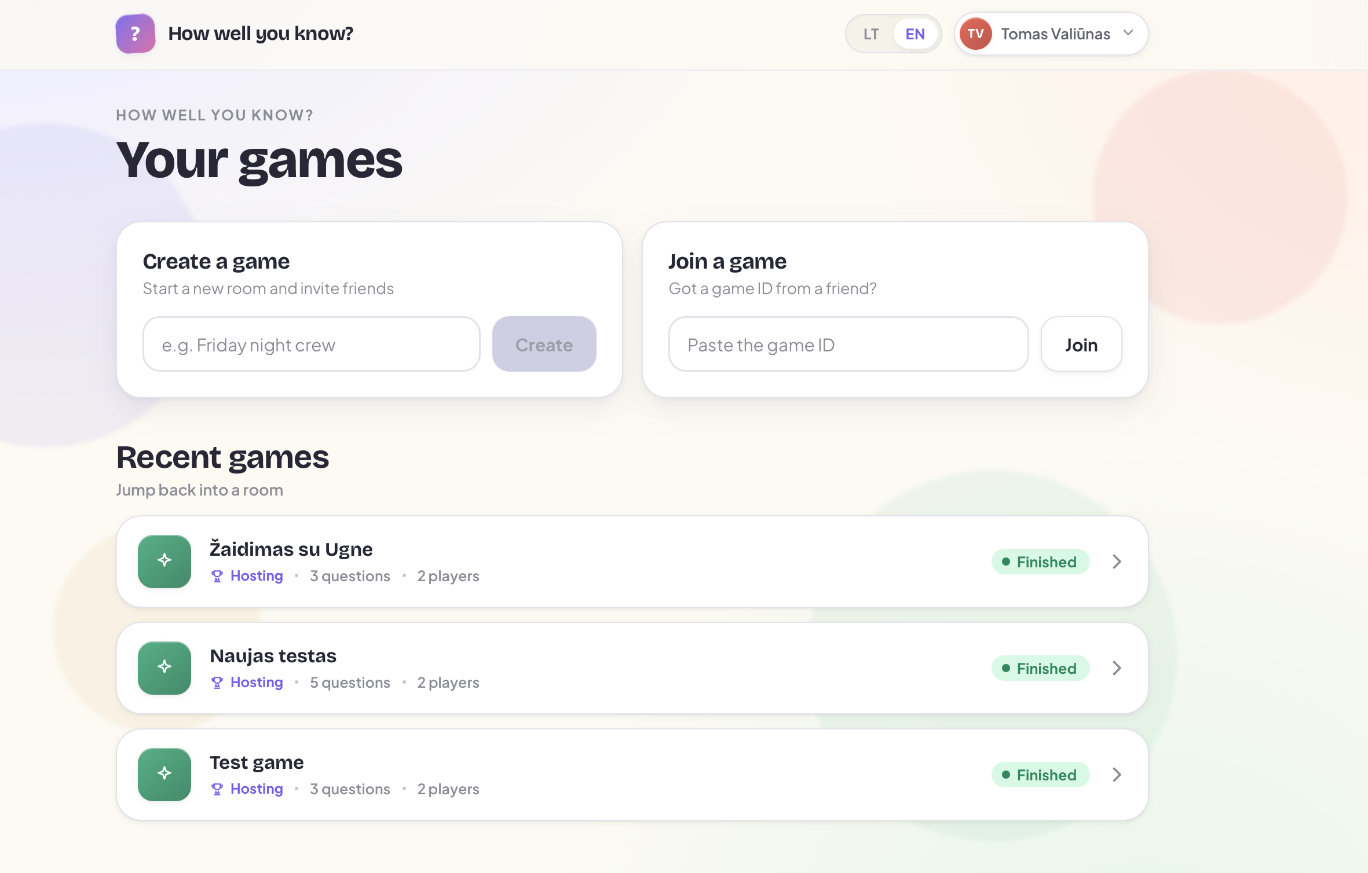Click the purple question mark logo icon
Screen dimensions: 1368x873
[136, 34]
